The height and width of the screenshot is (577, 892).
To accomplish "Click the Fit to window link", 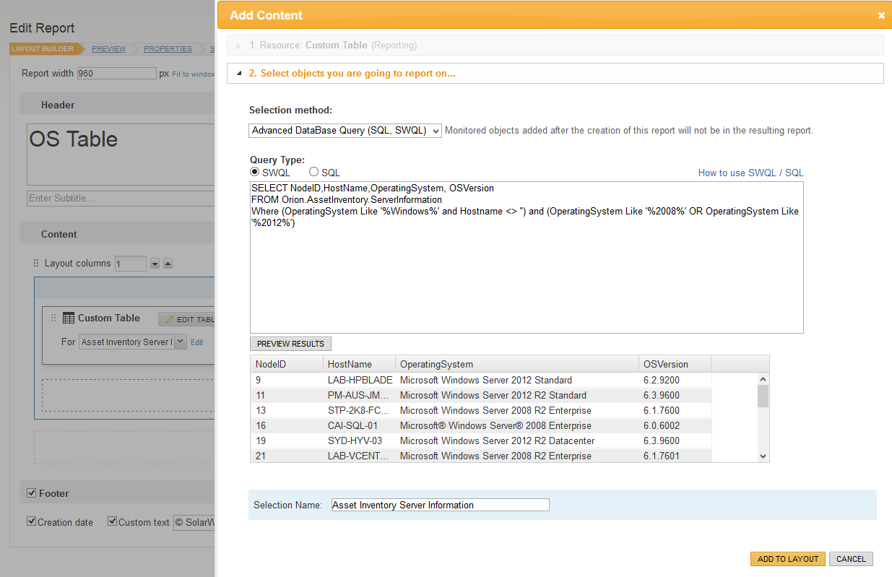I will click(193, 74).
